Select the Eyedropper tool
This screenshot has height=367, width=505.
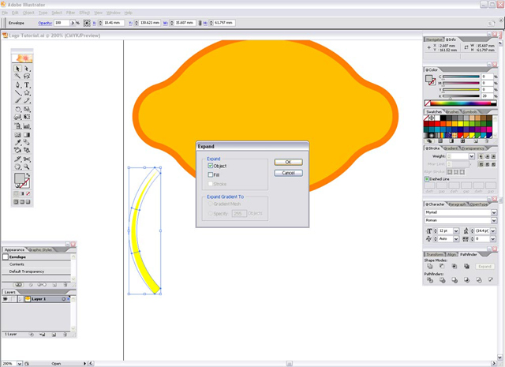coord(17,142)
